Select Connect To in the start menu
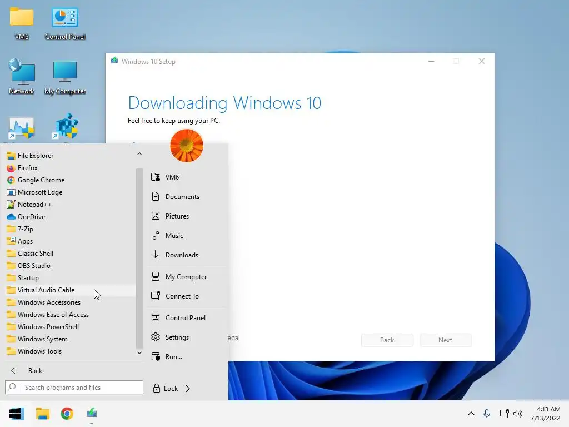The height and width of the screenshot is (427, 569). click(x=187, y=296)
